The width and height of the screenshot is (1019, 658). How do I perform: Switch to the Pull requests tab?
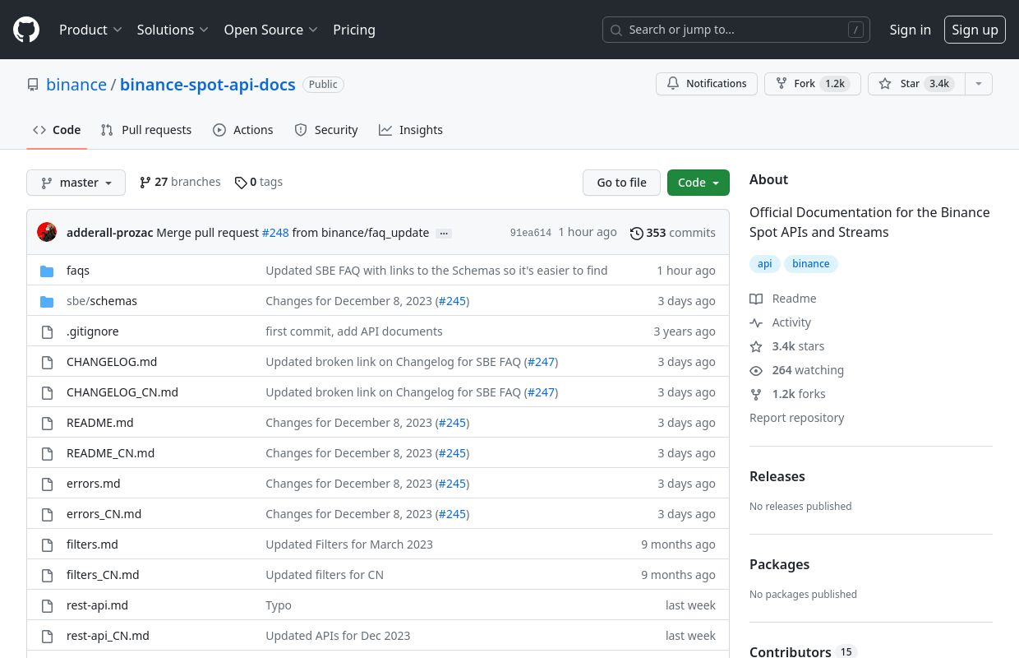click(x=146, y=130)
